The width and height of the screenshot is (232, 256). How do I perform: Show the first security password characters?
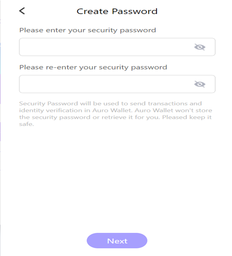pyautogui.click(x=200, y=47)
